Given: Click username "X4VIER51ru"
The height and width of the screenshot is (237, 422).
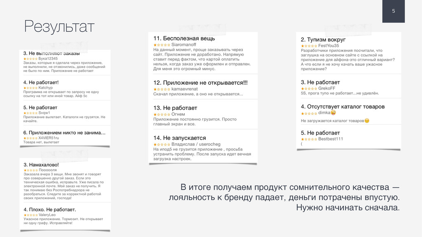Looking at the screenshot, I should point(49,138).
